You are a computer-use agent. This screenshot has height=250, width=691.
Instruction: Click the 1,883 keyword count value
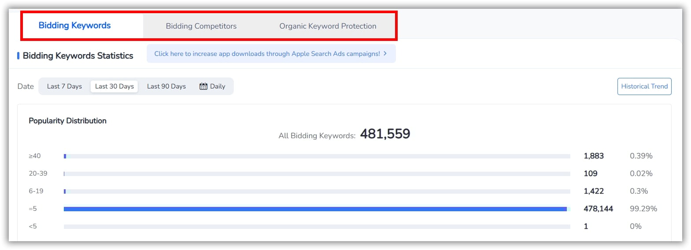click(593, 156)
